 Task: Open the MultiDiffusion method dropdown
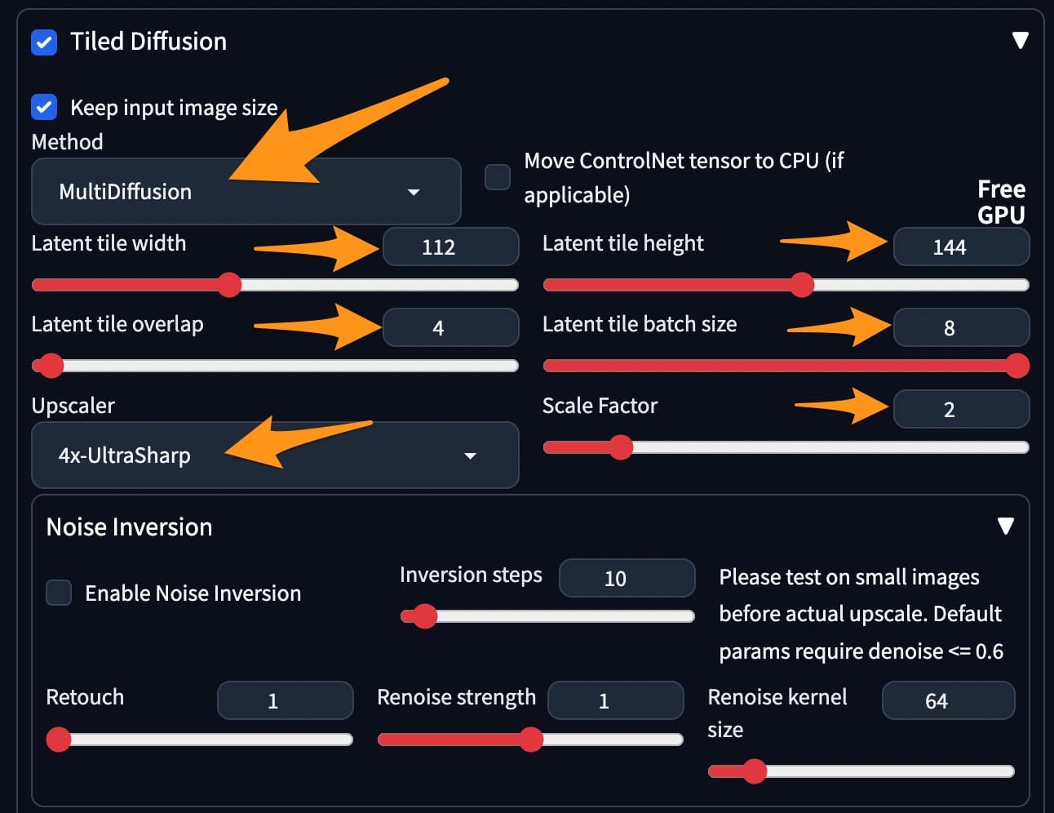click(246, 192)
